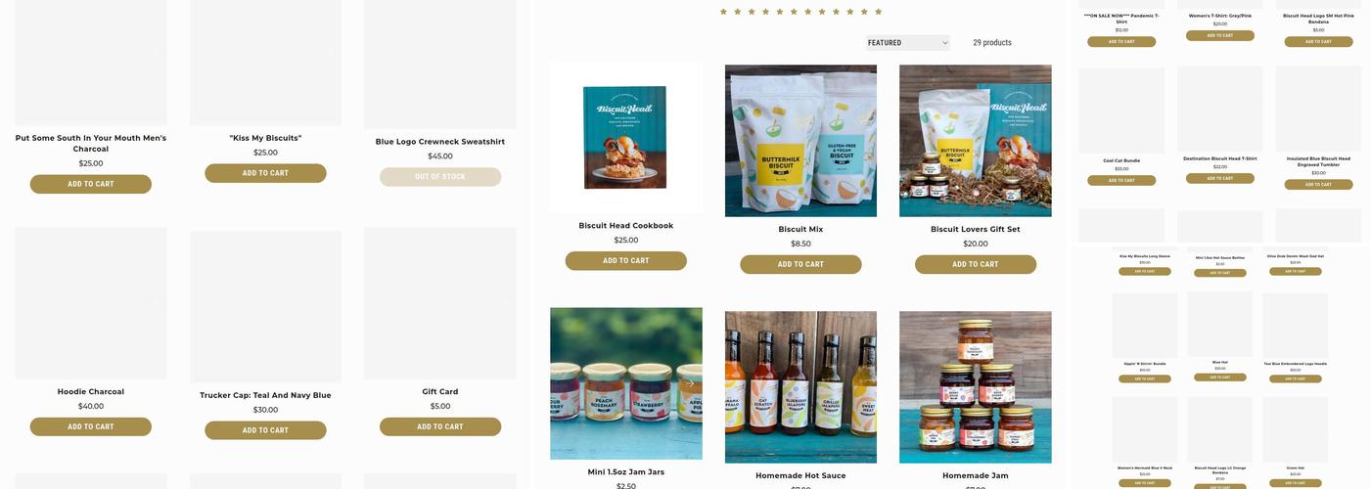Image resolution: width=1370 pixels, height=489 pixels.
Task: Add Hoodie Charcoal to cart
Action: tap(91, 426)
